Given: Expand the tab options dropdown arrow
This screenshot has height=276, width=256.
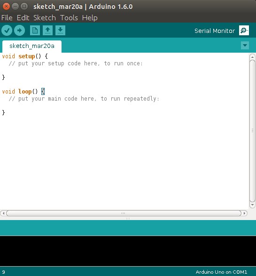Looking at the screenshot, I should pyautogui.click(x=245, y=46).
